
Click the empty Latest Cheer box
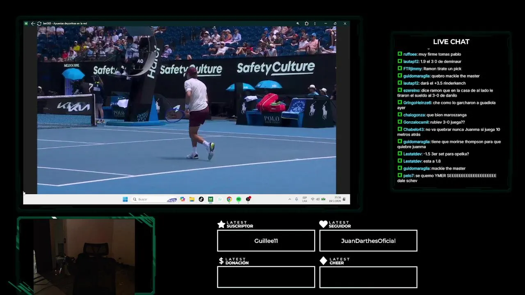click(x=368, y=277)
